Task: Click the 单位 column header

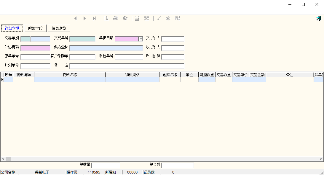Action: tap(189, 75)
